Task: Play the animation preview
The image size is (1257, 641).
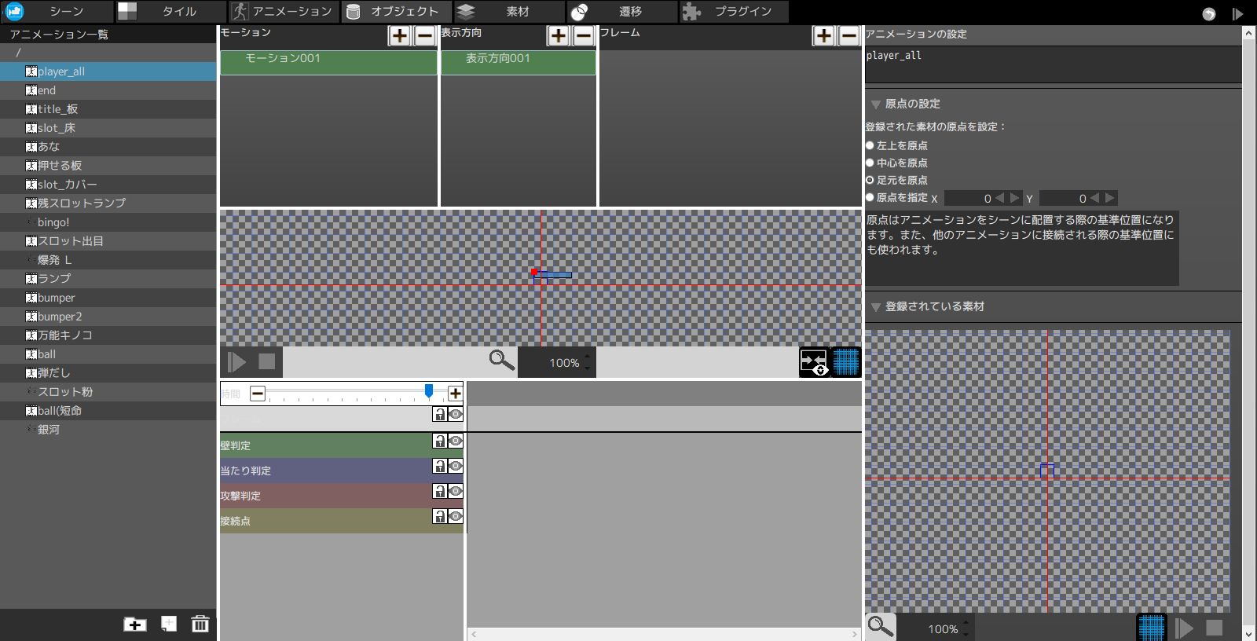Action: click(x=236, y=362)
